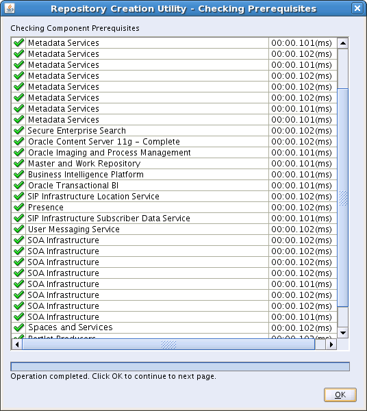This screenshot has height=411, width=367.
Task: Click the Business Intelligence Platform checkmark icon
Action: pyautogui.click(x=19, y=174)
